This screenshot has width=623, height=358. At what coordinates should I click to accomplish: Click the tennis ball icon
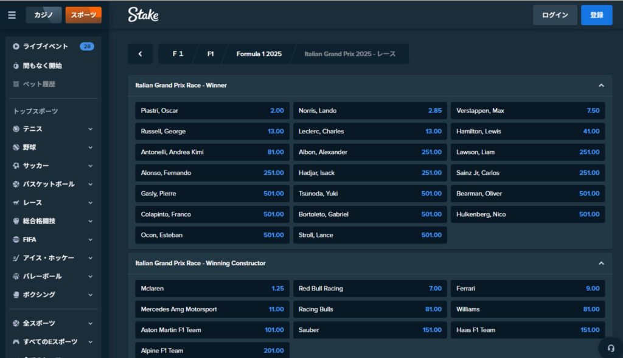(x=16, y=129)
